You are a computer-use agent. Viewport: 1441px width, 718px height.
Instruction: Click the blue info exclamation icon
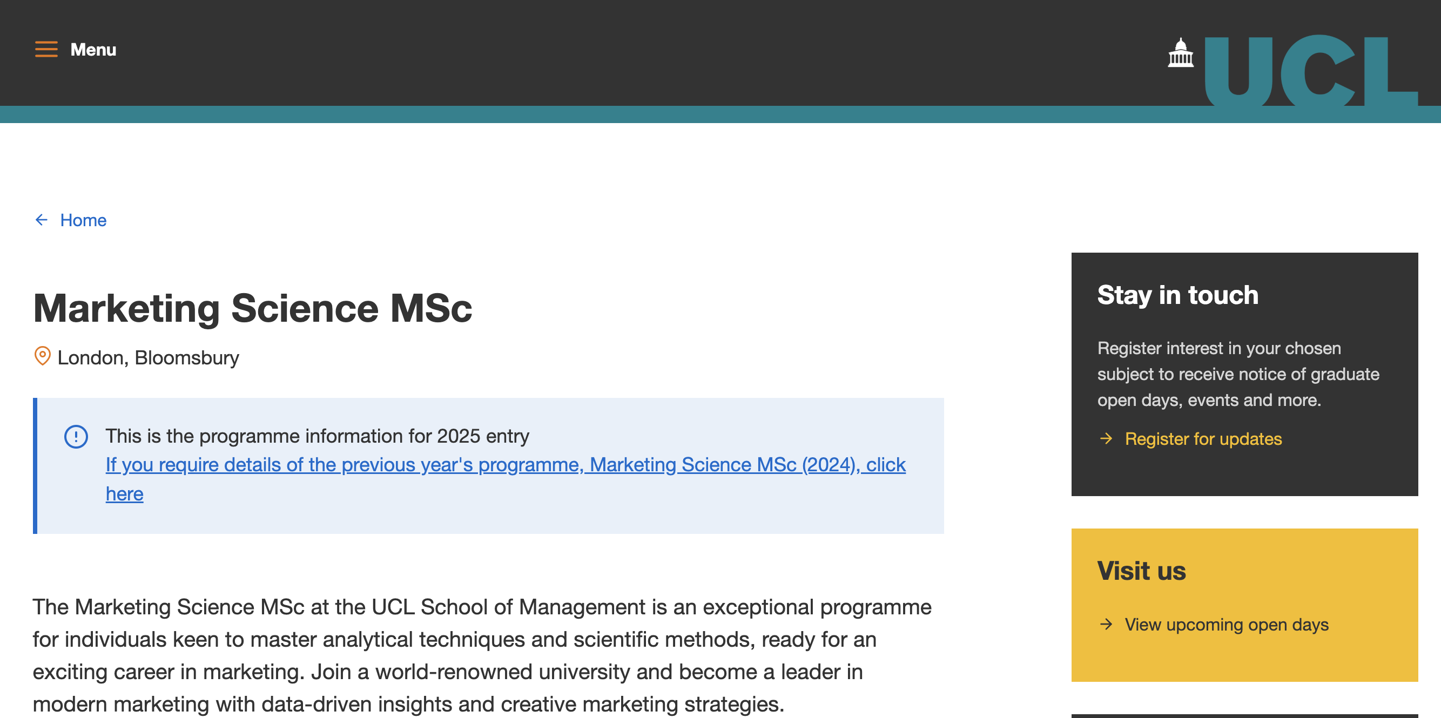tap(76, 437)
